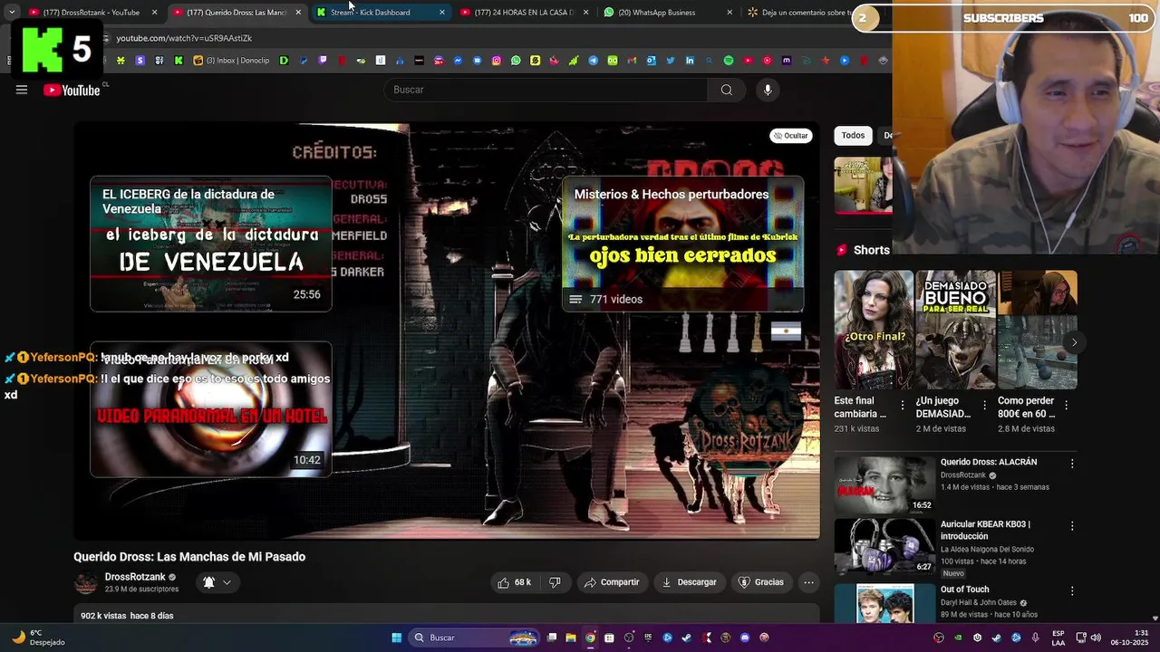Image resolution: width=1160 pixels, height=652 pixels.
Task: Open Discord from the taskbar
Action: (x=745, y=638)
